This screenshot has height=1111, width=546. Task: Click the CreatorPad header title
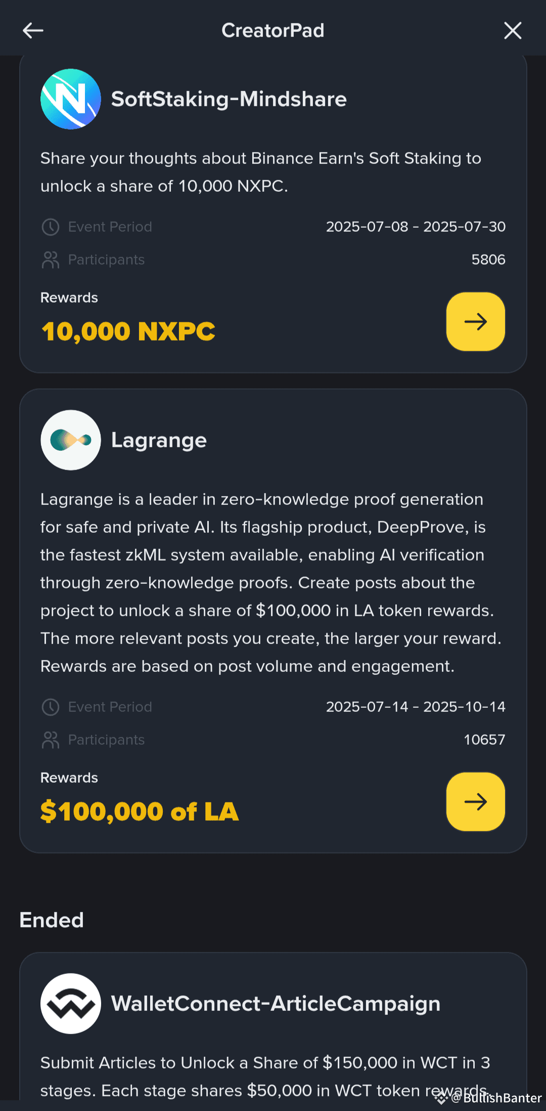click(x=273, y=30)
